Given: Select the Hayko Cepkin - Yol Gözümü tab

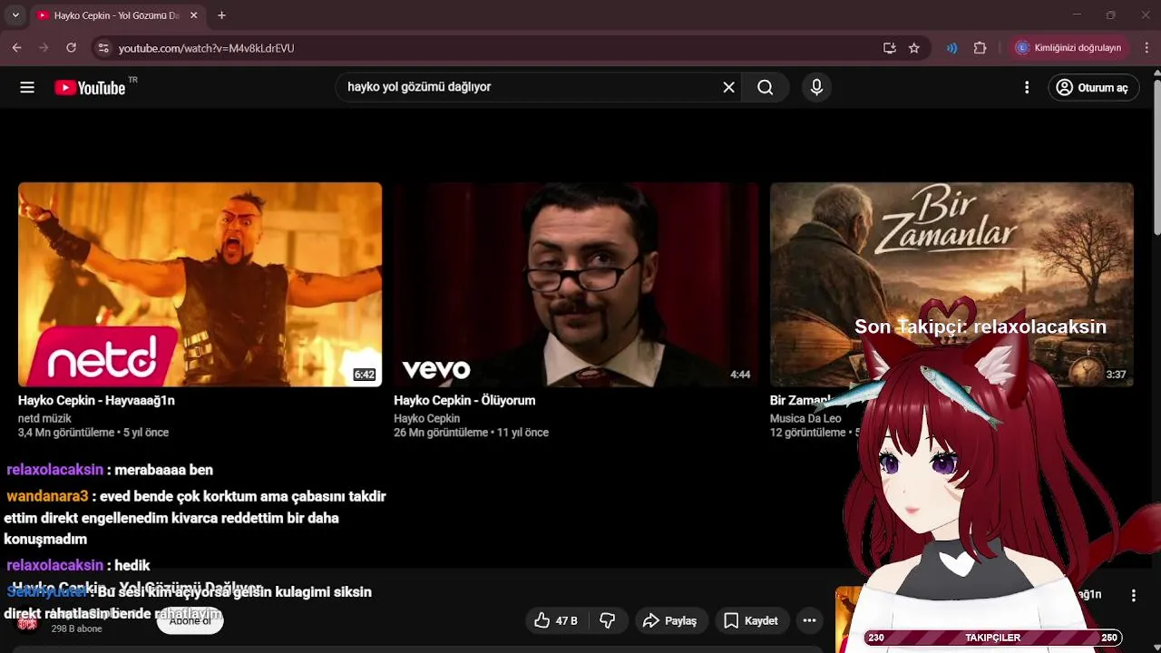Looking at the screenshot, I should coord(118,15).
